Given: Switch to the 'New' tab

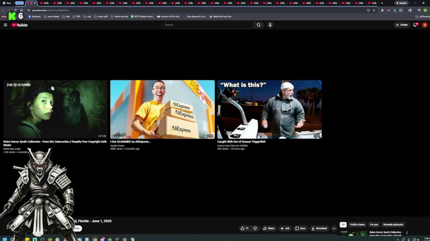Looking at the screenshot, I should tap(7, 3).
